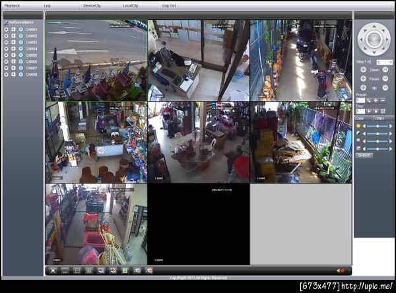Click the delete preset minus icon
This screenshot has height=293, width=396.
[383, 100]
